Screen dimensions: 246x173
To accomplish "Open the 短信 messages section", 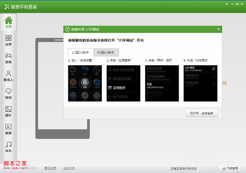I will pos(8,94).
